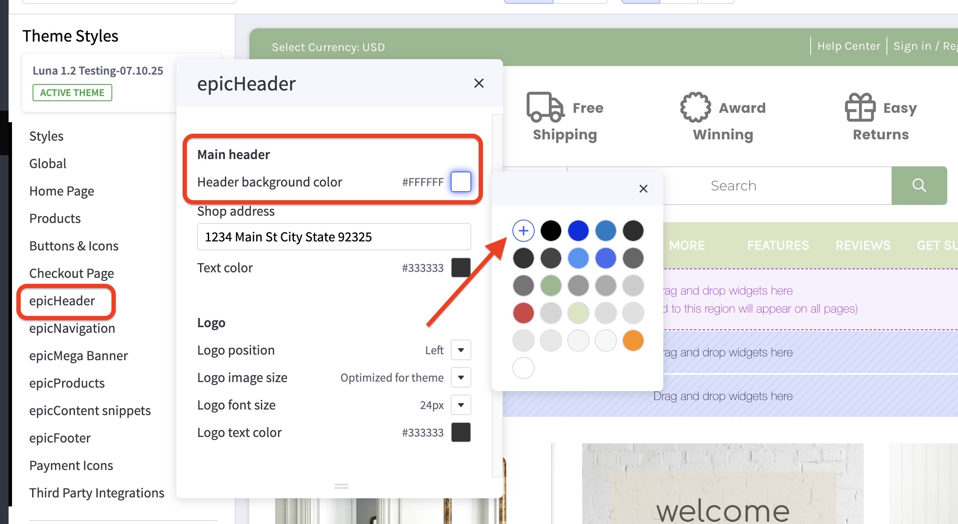
Task: Click the orange color circle
Action: [633, 340]
